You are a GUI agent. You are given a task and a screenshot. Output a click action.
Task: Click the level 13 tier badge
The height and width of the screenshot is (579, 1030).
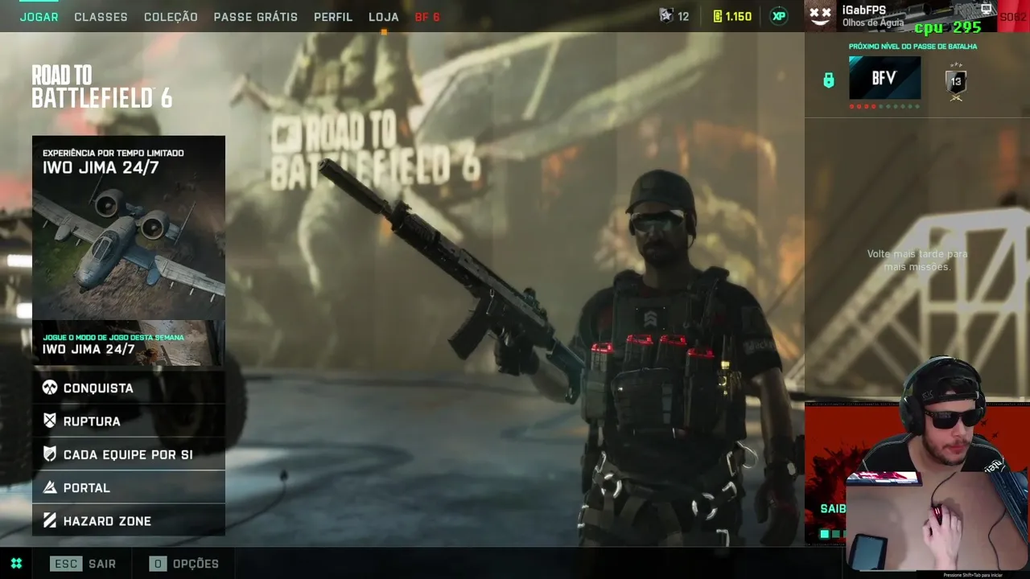pyautogui.click(x=956, y=81)
